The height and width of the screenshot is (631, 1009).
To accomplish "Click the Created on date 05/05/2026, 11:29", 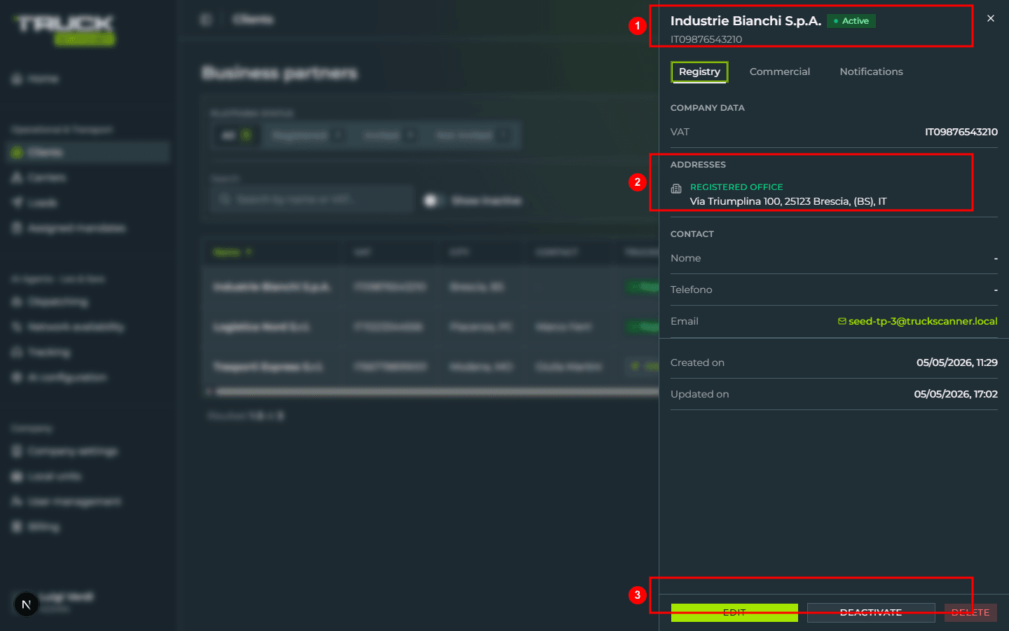I will [x=957, y=362].
